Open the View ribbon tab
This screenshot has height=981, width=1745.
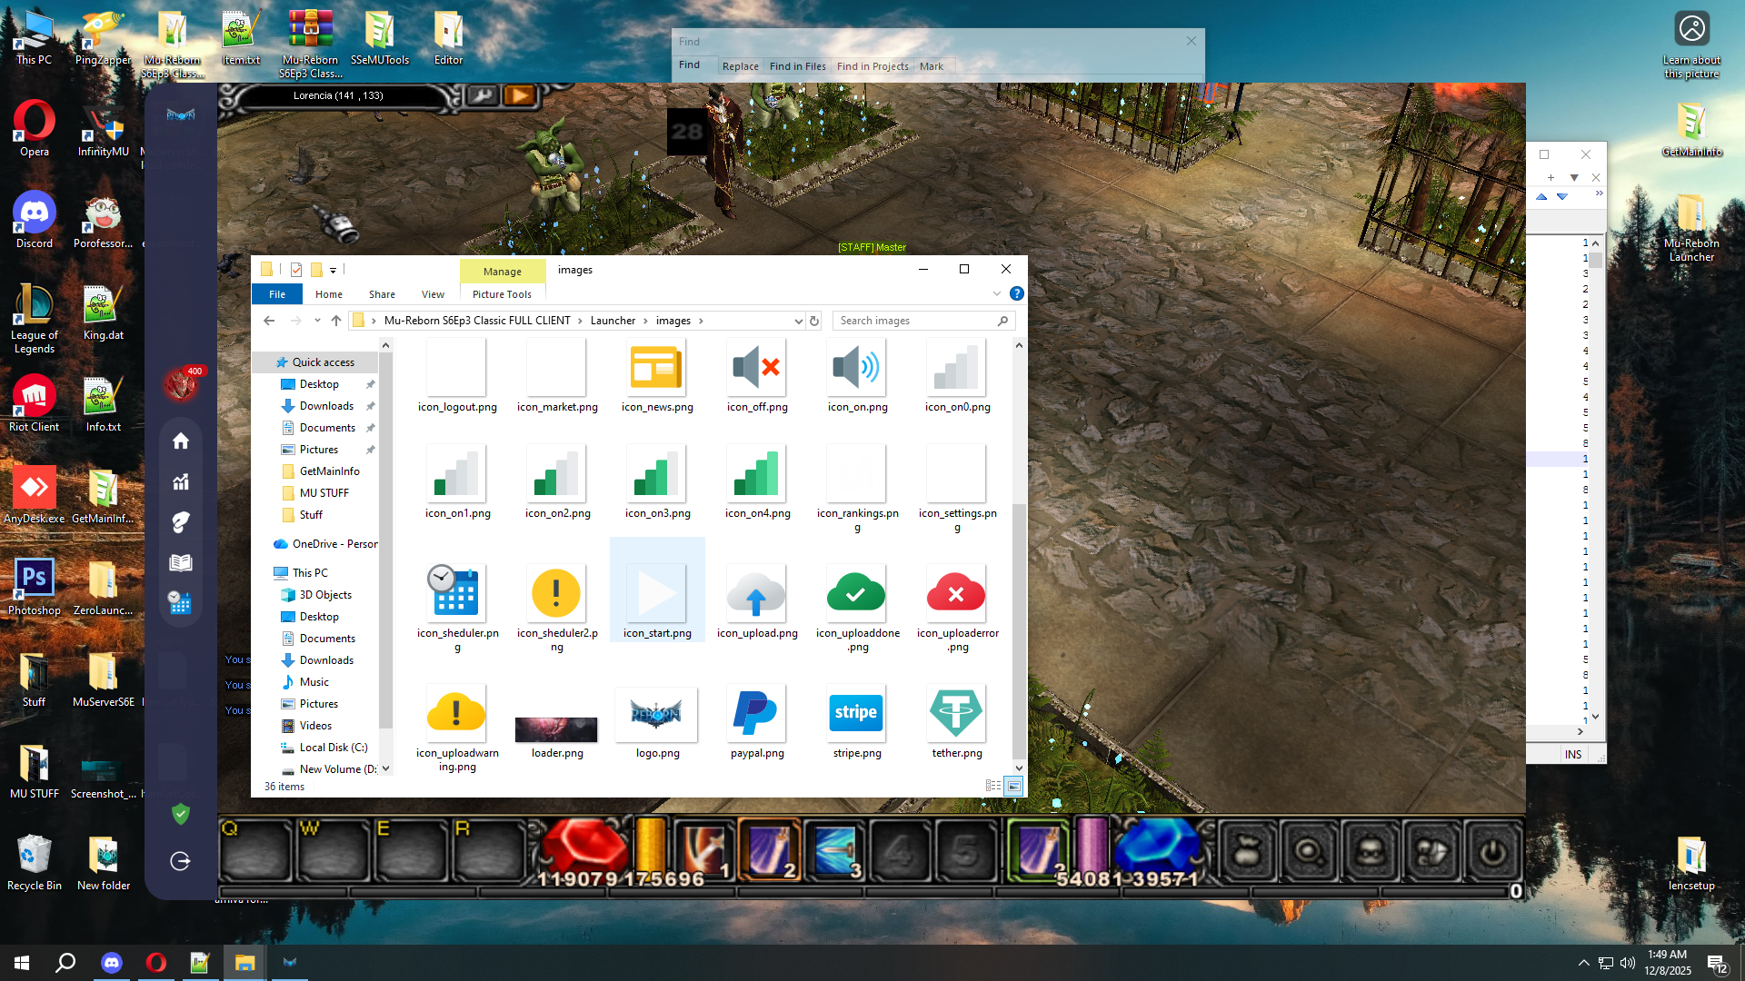pyautogui.click(x=433, y=294)
